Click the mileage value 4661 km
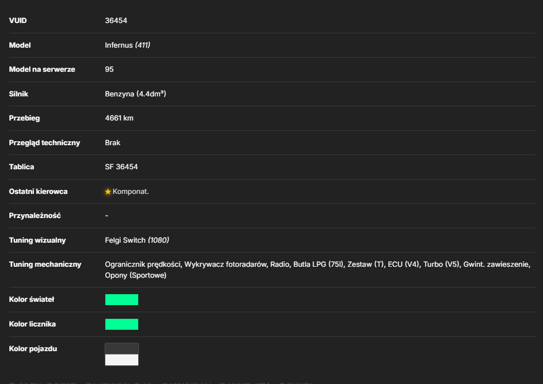 (119, 118)
